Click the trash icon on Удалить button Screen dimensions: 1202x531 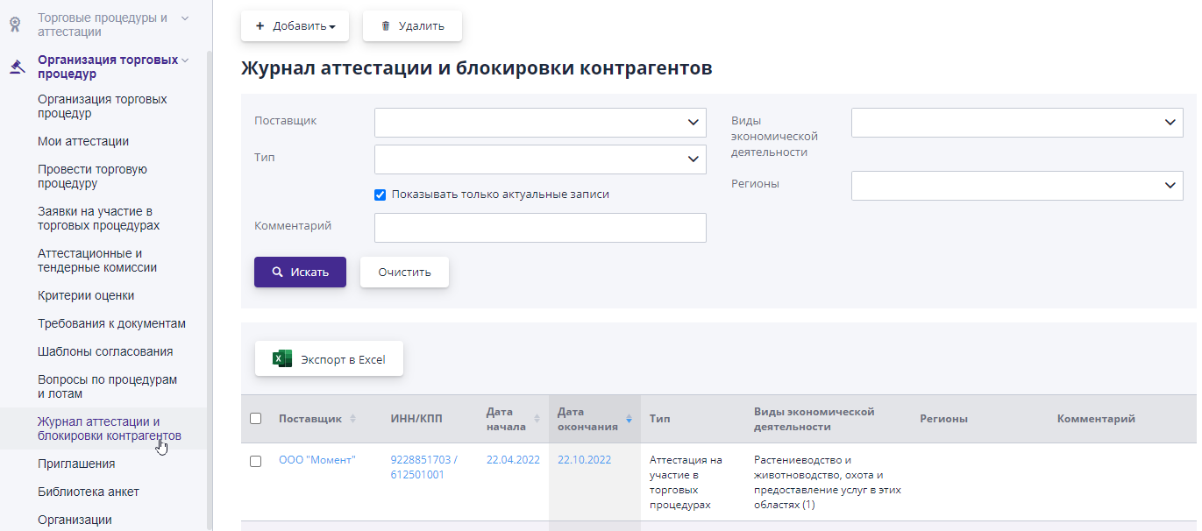pos(385,25)
